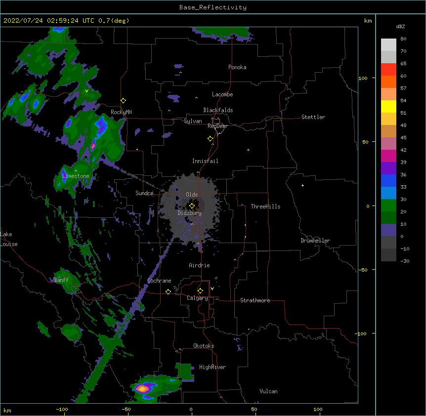The width and height of the screenshot is (426, 416).
Task: Click the asterisk marker above Limestone
Action: [x=76, y=171]
